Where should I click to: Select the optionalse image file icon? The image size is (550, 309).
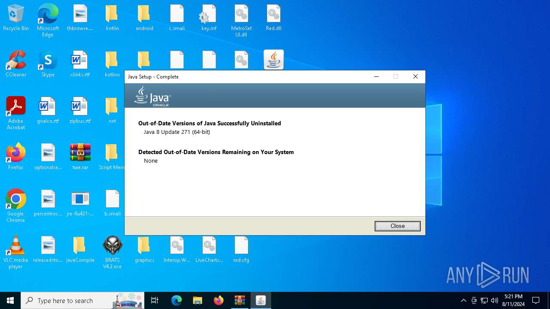coord(48,157)
